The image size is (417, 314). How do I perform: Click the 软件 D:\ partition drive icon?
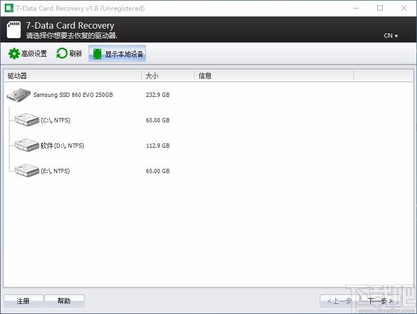pos(27,145)
